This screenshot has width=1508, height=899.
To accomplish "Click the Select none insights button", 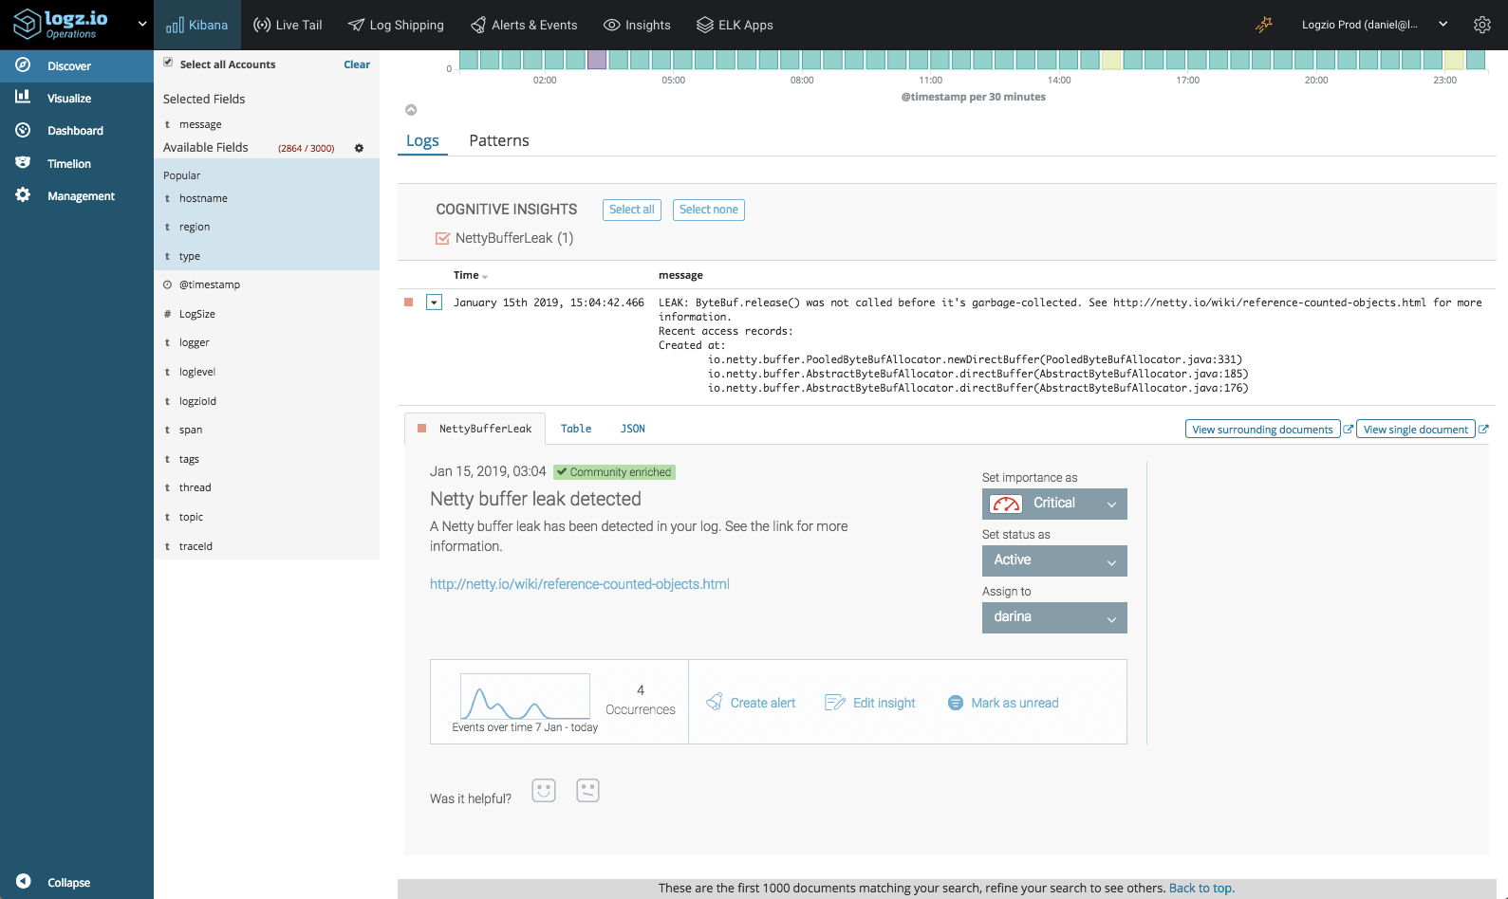I will 709,210.
